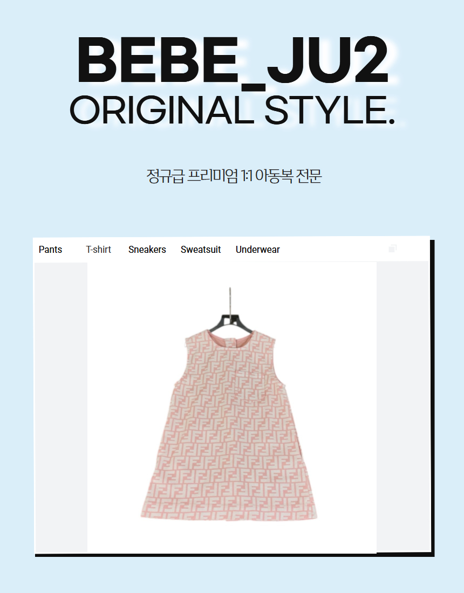Click the ORIGINAL STYLE. heading
Image resolution: width=464 pixels, height=593 pixels.
point(232,111)
